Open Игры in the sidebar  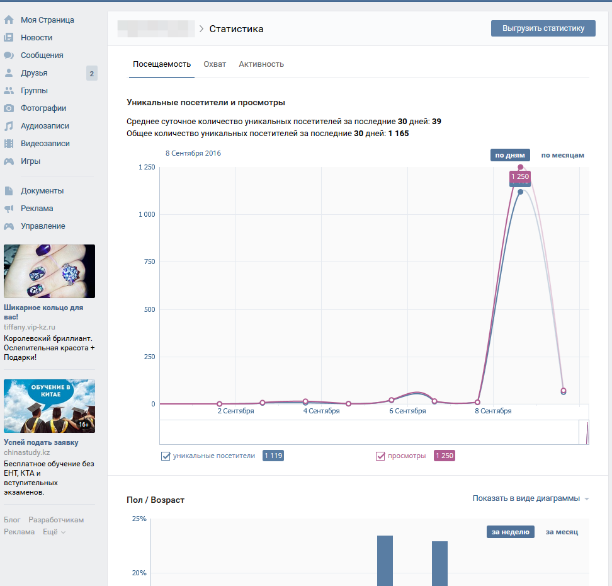tap(30, 161)
